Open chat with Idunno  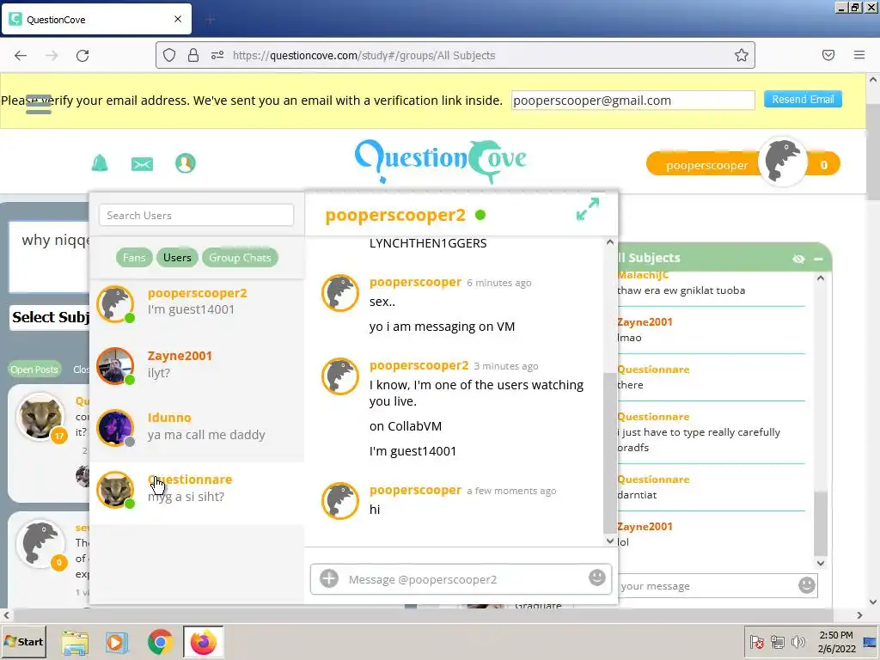pyautogui.click(x=197, y=428)
